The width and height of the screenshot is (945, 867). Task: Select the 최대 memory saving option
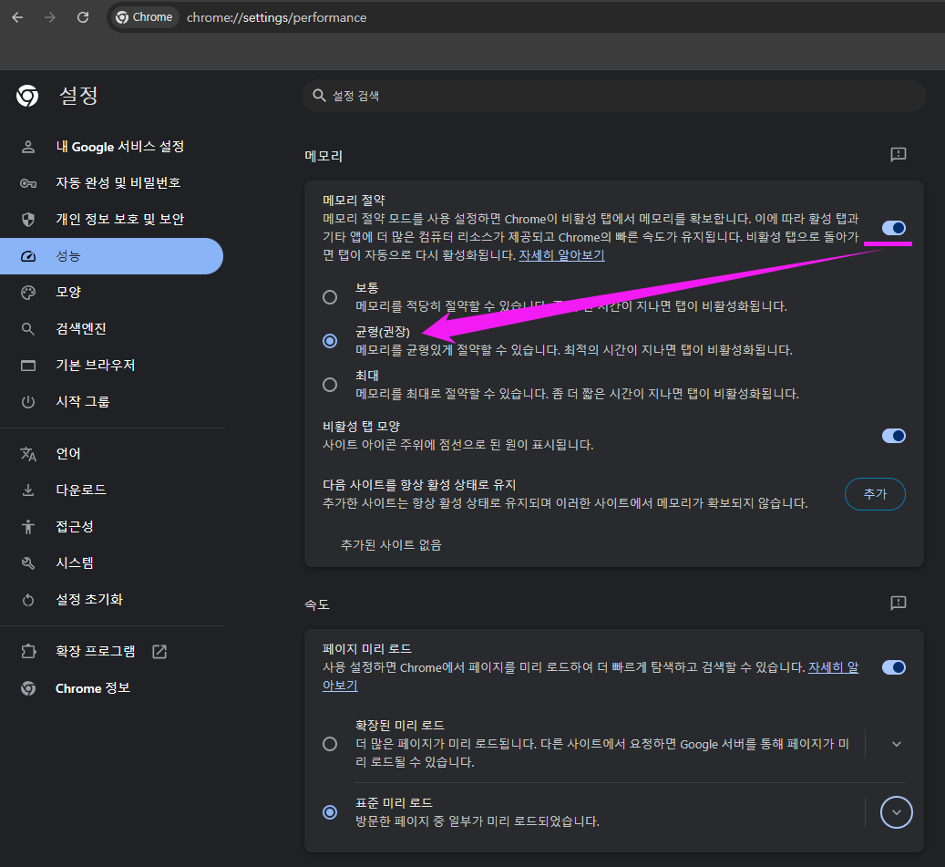tap(329, 384)
